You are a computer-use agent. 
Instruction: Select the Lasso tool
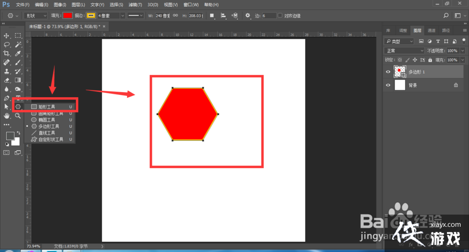tap(7, 44)
